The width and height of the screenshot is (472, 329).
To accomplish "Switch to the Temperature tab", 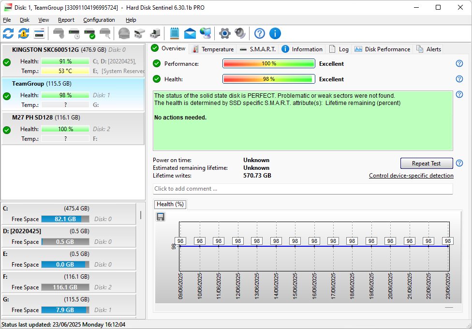I will (x=212, y=49).
